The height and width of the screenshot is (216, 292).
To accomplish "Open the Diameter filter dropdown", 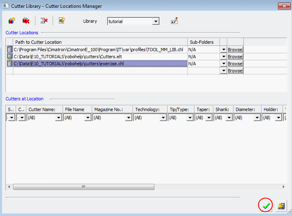I will pos(257,118).
